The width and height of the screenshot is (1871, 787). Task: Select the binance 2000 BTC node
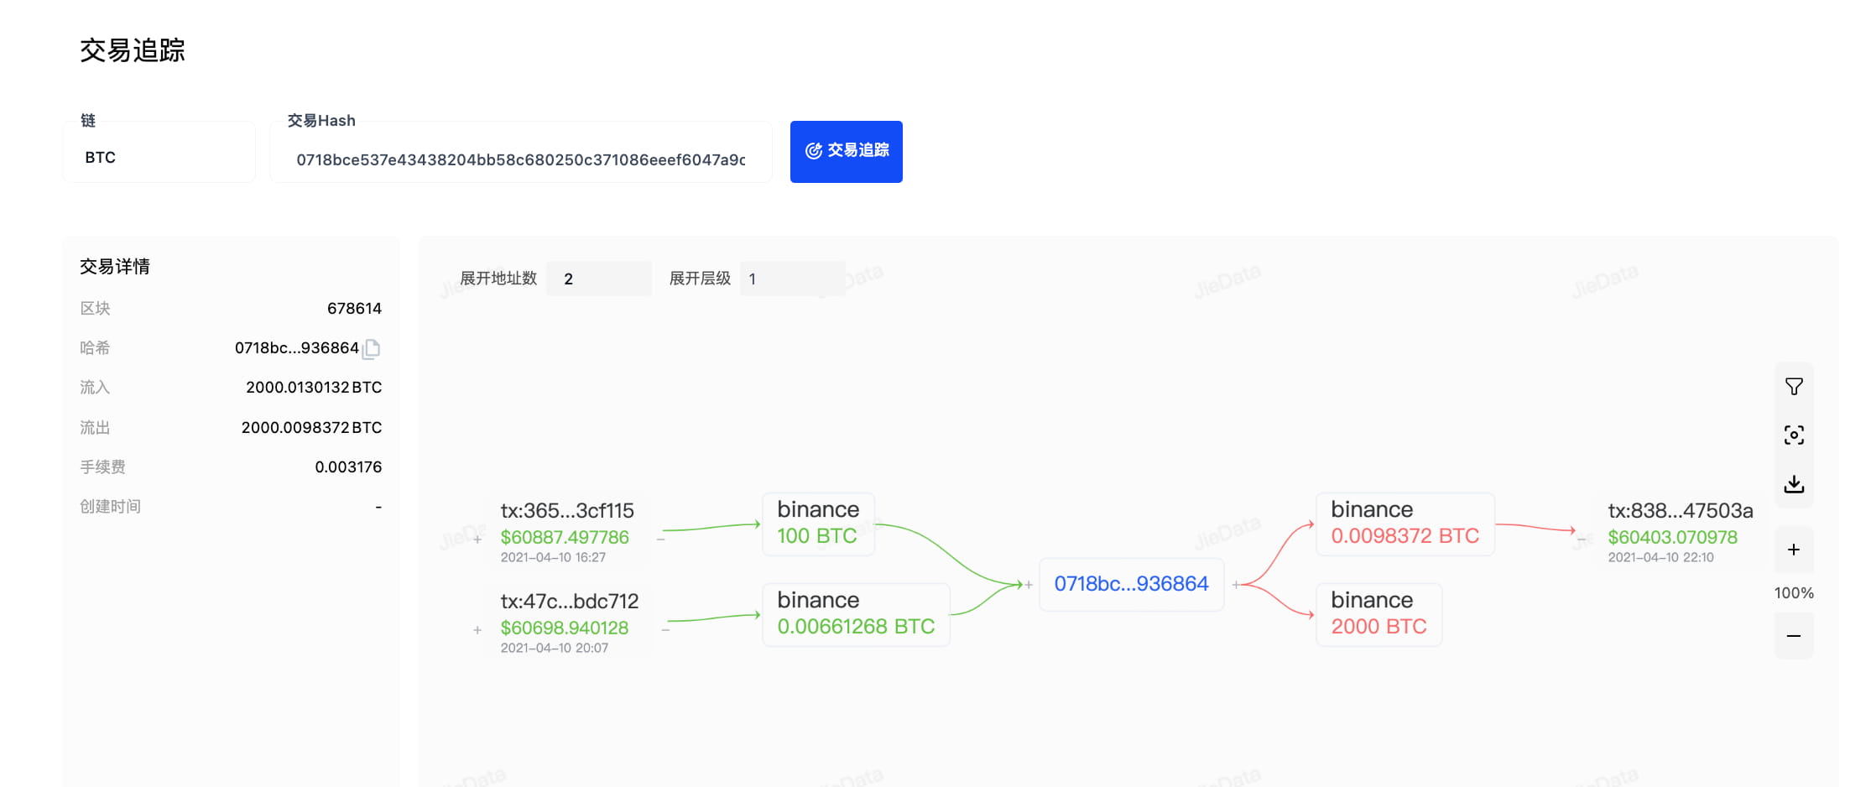[x=1378, y=614]
